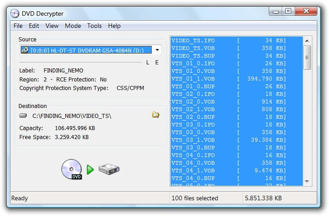The width and height of the screenshot is (329, 216).
Task: Click scroll up arrow in file list
Action: coord(307,40)
